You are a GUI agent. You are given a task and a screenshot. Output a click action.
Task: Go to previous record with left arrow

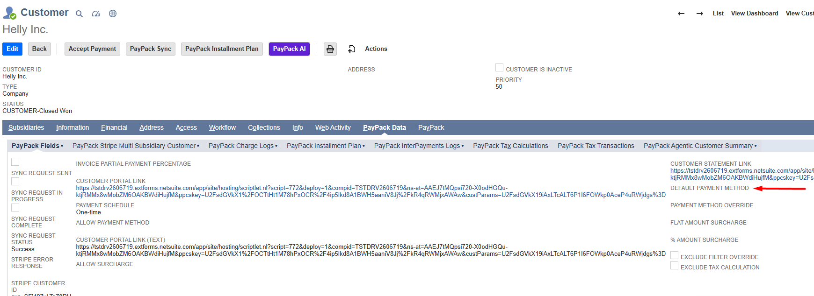pos(681,14)
